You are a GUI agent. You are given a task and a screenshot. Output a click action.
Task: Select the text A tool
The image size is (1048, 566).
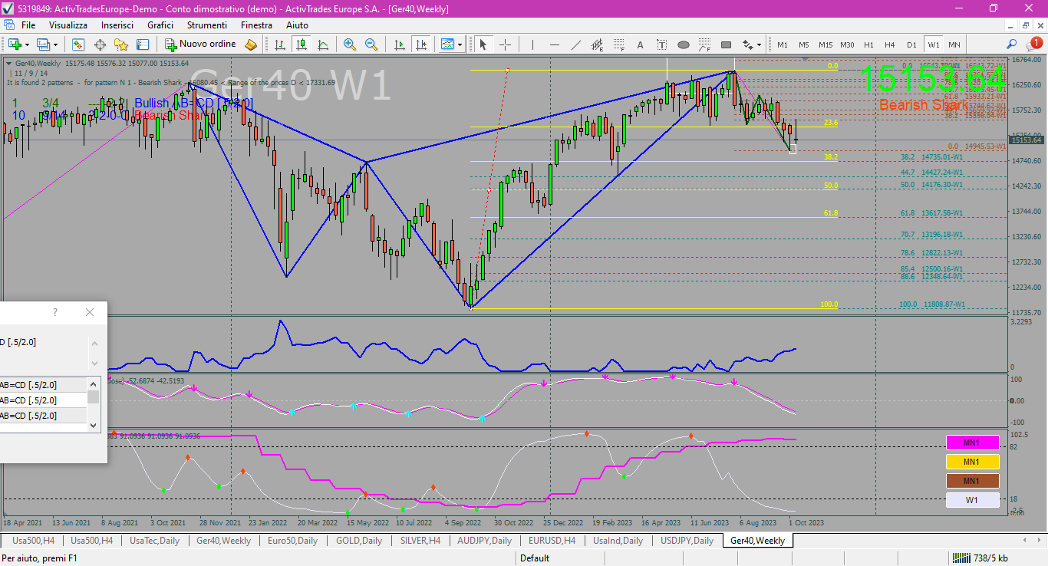[641, 44]
